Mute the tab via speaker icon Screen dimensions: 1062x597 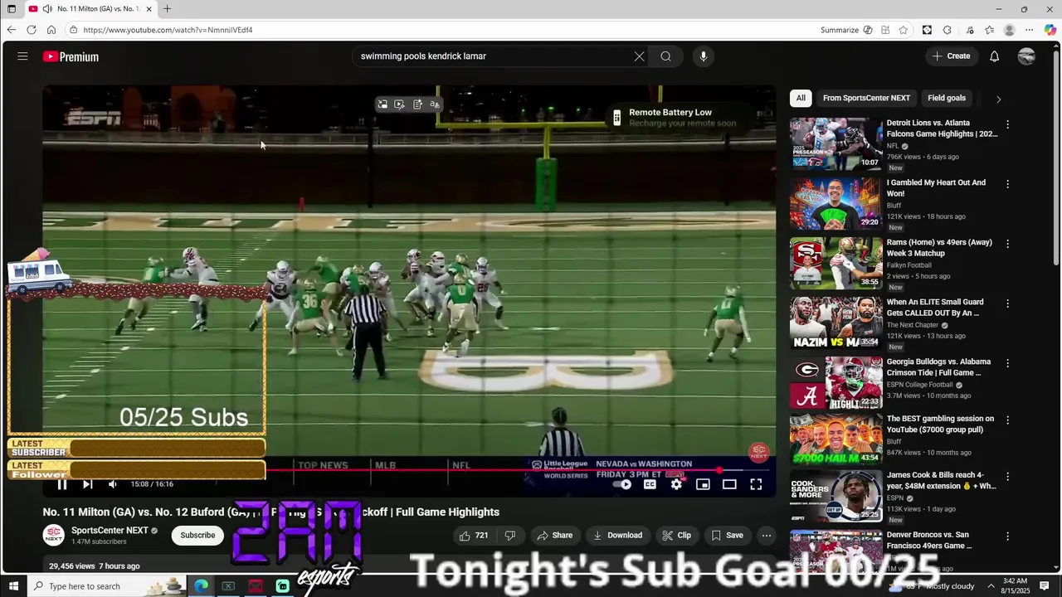click(47, 9)
